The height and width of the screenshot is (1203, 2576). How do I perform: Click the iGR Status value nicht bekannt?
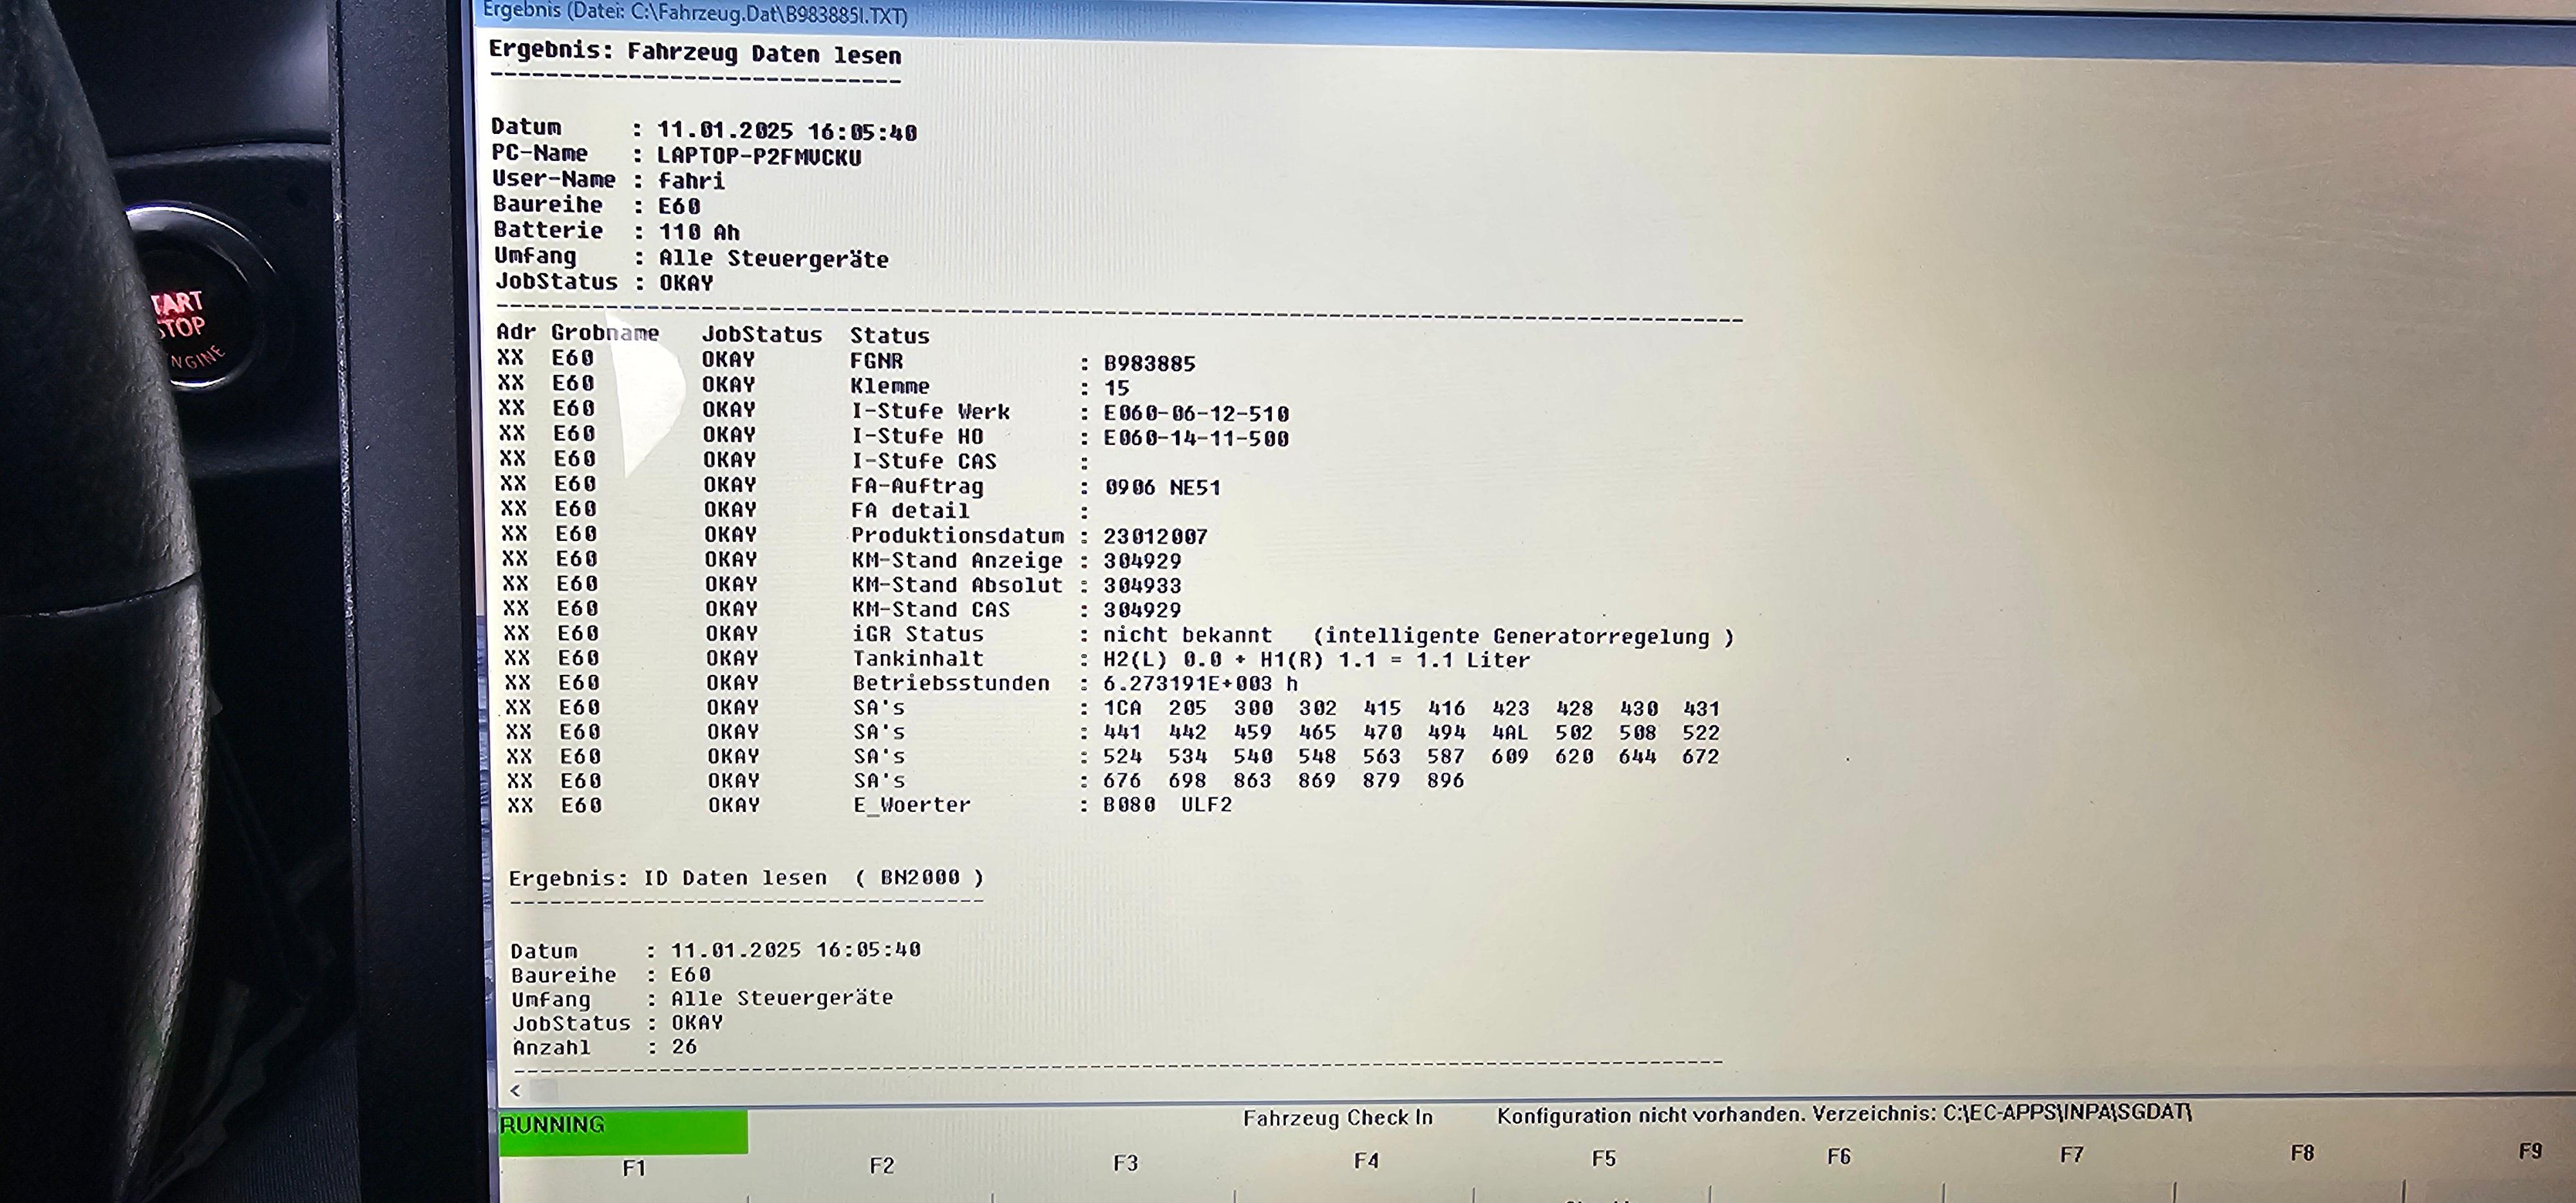point(1187,635)
